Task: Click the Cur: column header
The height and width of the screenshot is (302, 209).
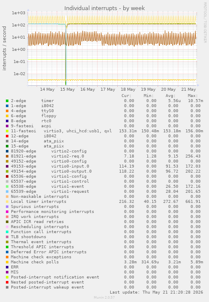Action: tap(127, 96)
